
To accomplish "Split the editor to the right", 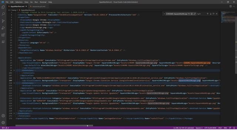I will click(x=230, y=6).
